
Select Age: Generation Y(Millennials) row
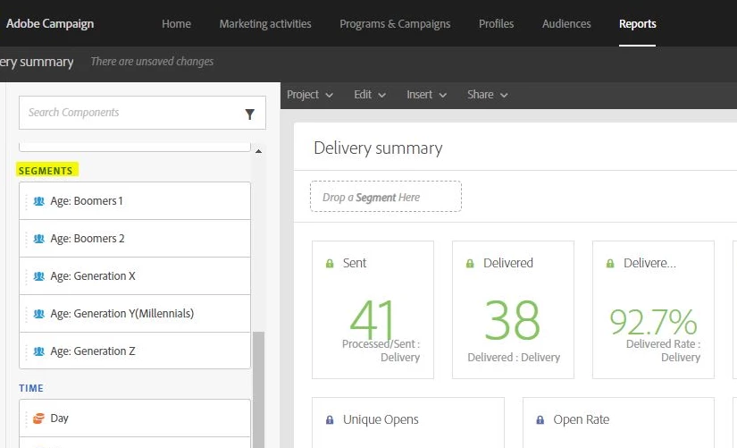coord(135,313)
